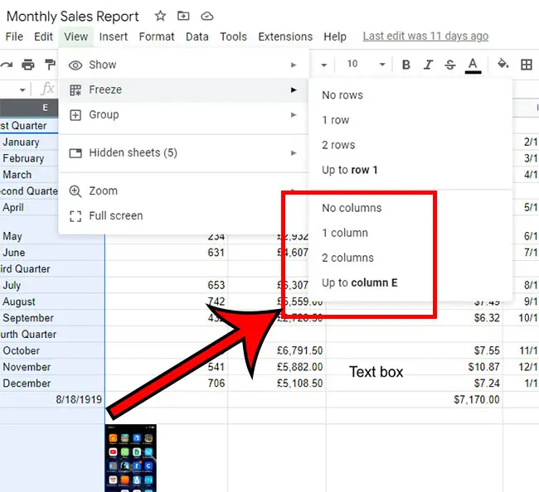Open the fill color bucket tool
This screenshot has height=492, width=539.
(x=503, y=65)
